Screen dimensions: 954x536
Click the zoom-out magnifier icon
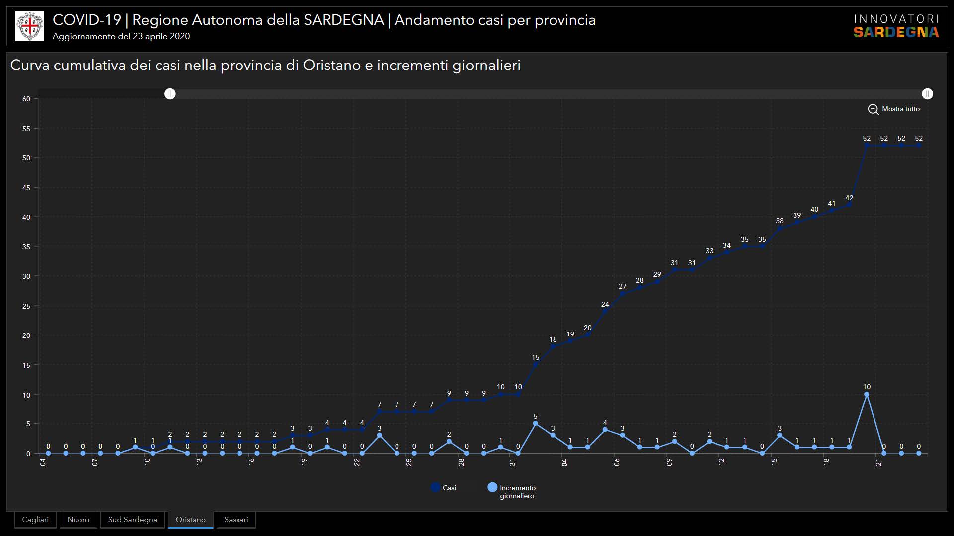(873, 109)
